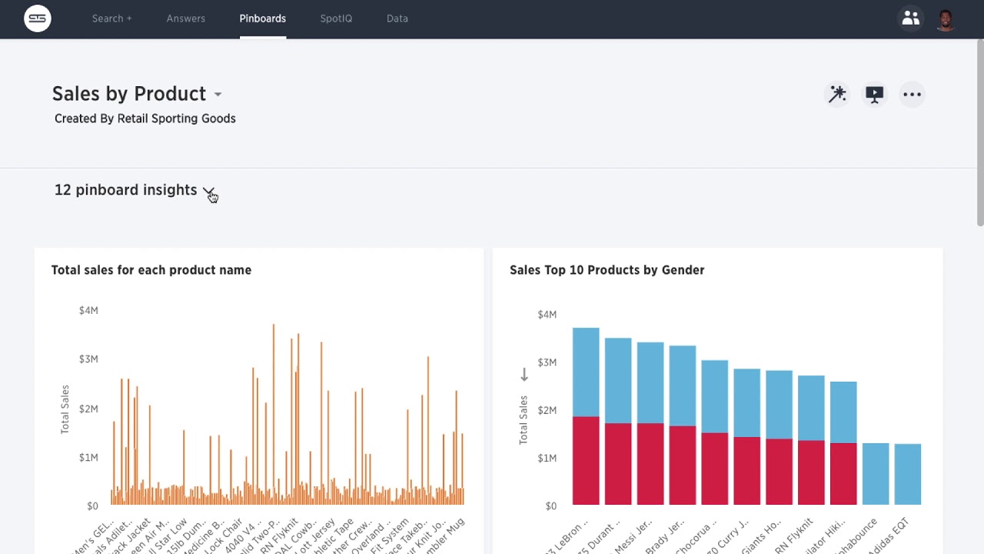Switch to the SpotIQ tab
The image size is (984, 554).
coord(336,18)
